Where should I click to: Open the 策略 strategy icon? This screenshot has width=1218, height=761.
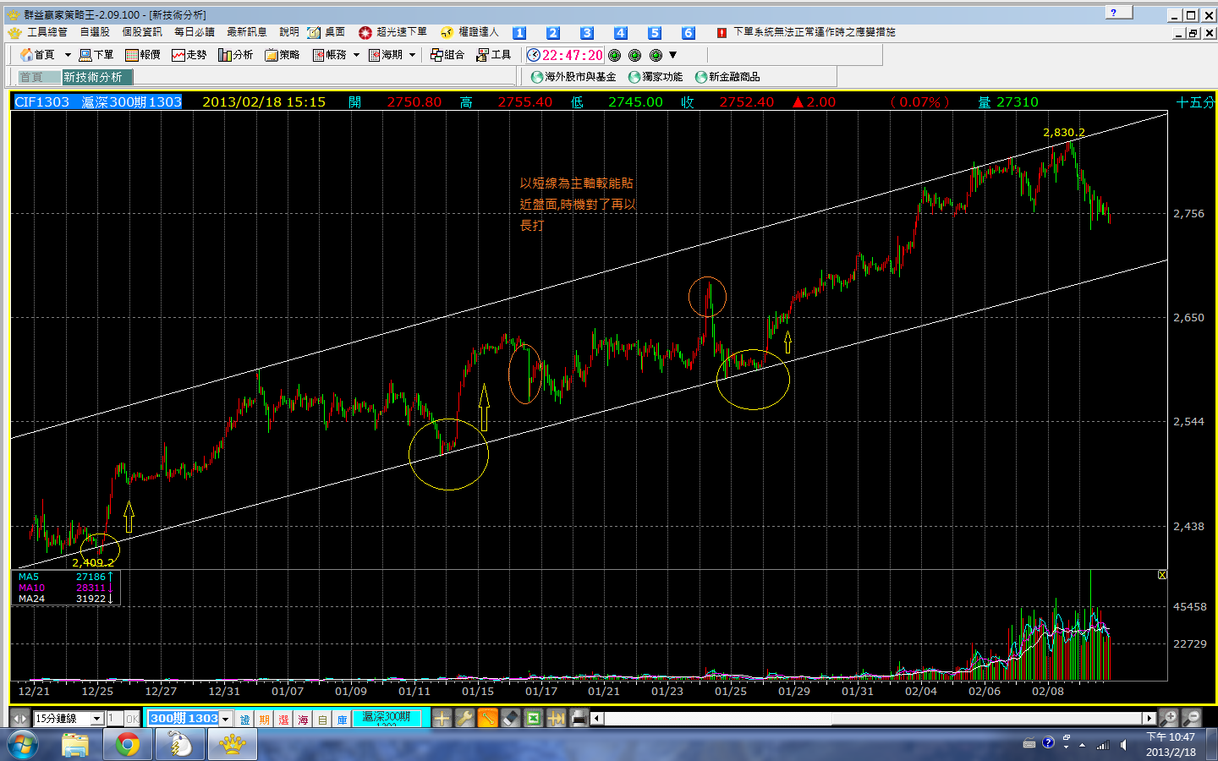(283, 55)
